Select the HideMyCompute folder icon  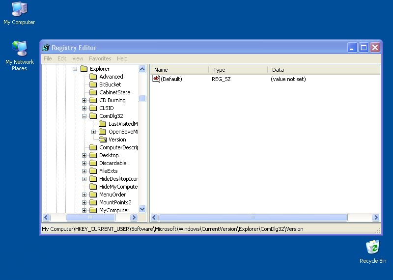point(93,187)
